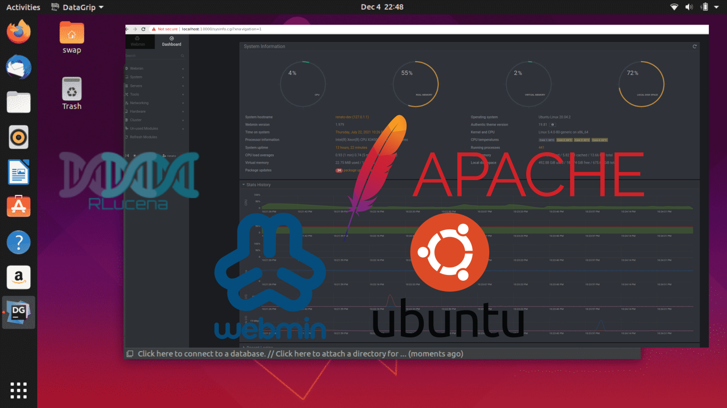Click the browser address bar URL
This screenshot has width=727, height=408.
[x=221, y=29]
